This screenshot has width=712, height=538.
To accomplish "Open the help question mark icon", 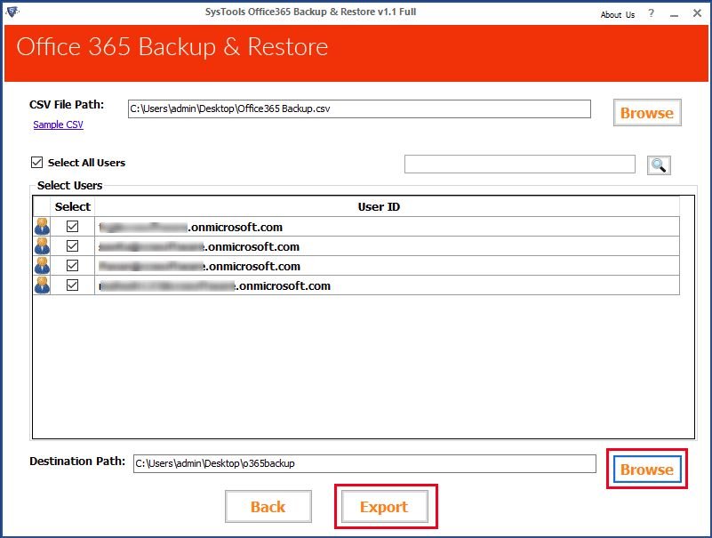I will 652,13.
